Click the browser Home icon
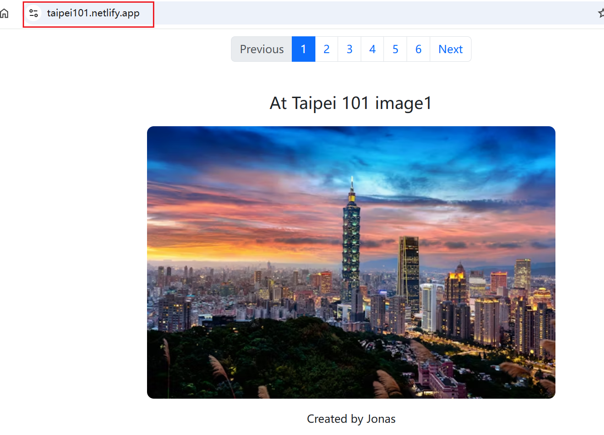Screen dimensions: 604x435 pos(4,13)
